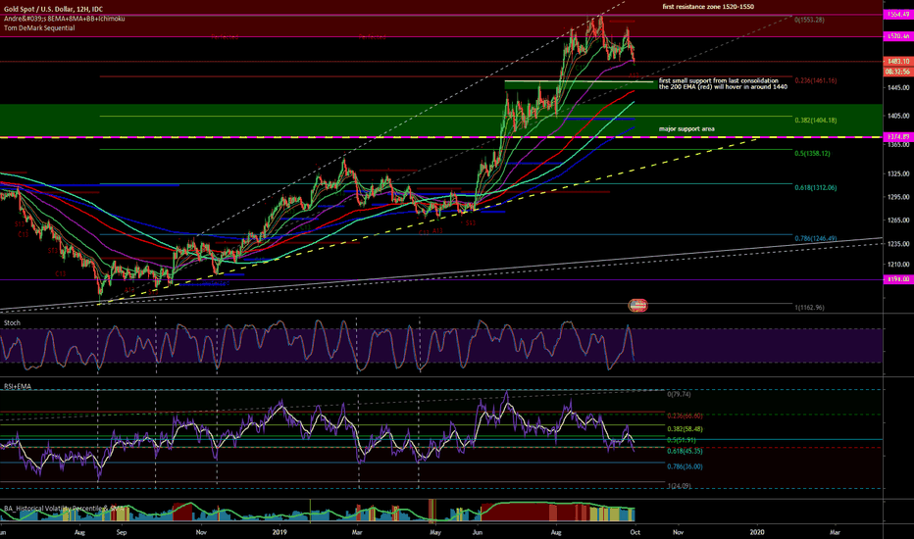Screen dimensions: 914x539
Task: Select the RSI 0.5(51.91) Fibonacci label
Action: point(682,440)
